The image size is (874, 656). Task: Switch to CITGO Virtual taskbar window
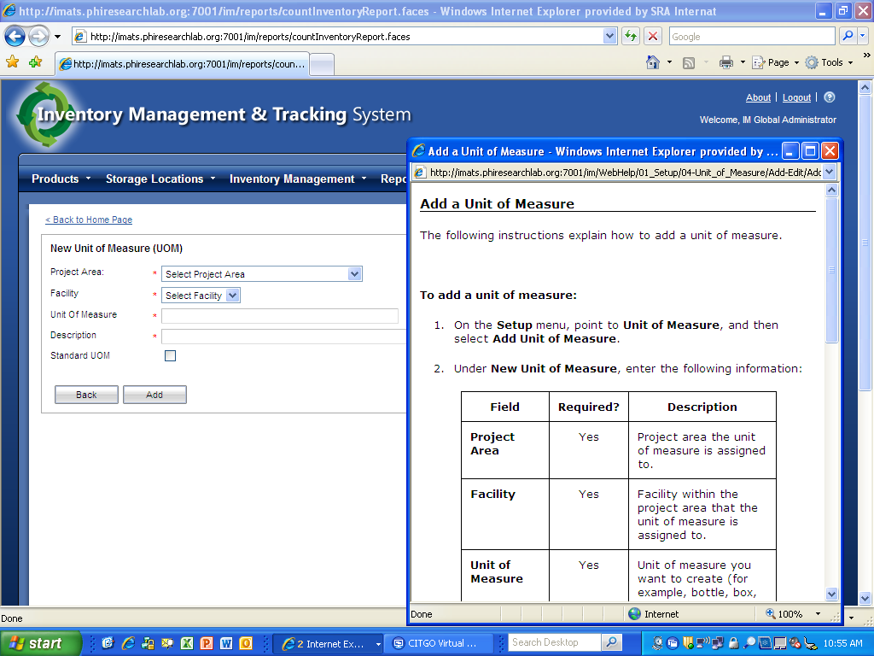(439, 644)
